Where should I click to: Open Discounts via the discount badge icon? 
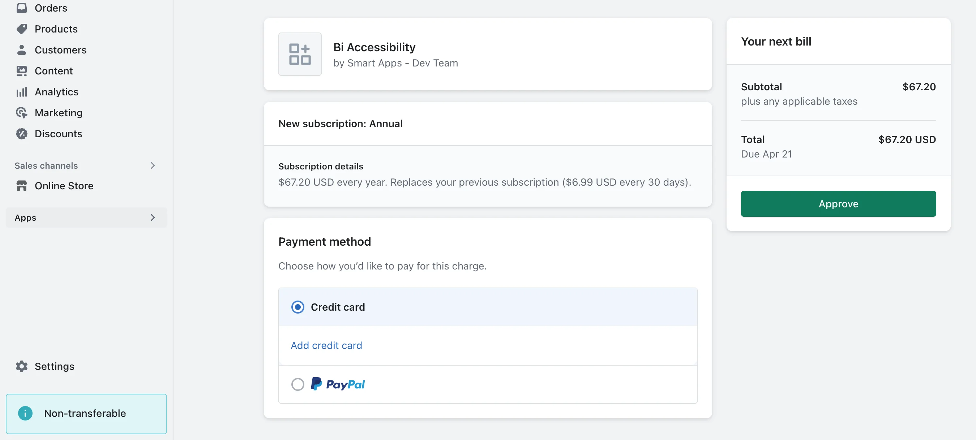(x=22, y=134)
